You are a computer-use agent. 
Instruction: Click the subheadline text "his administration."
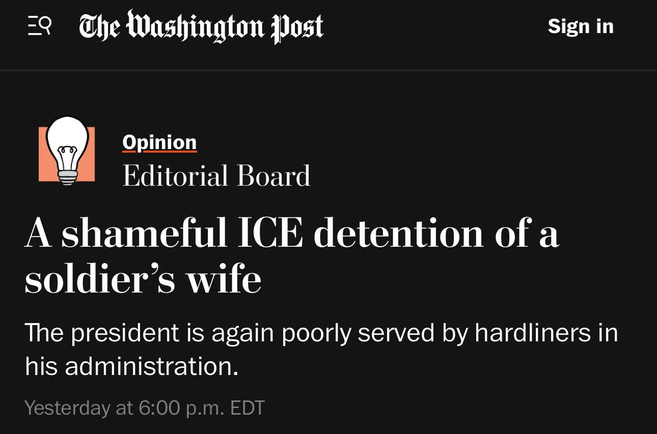pos(131,366)
